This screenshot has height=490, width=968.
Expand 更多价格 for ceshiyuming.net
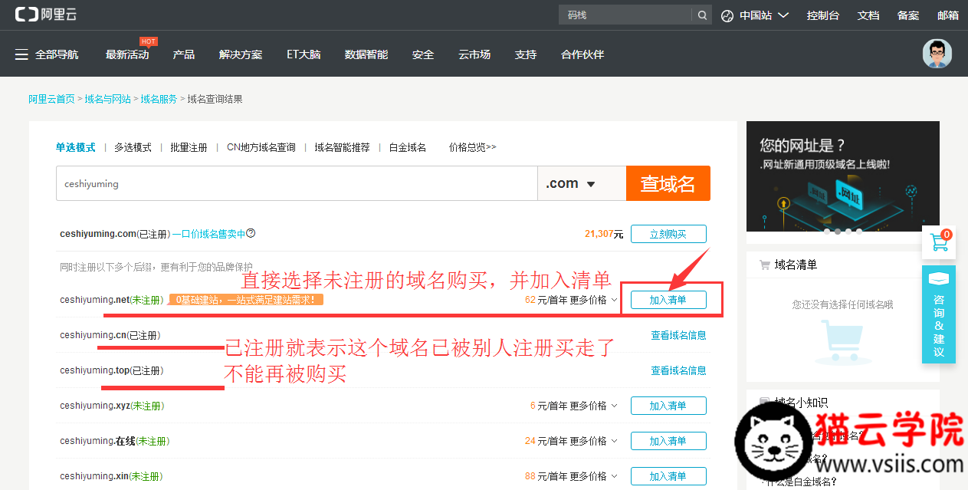pos(593,300)
